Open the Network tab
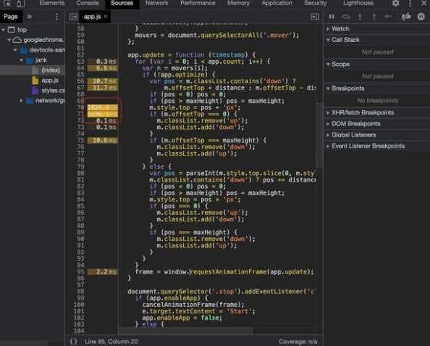The width and height of the screenshot is (430, 346). tap(156, 4)
